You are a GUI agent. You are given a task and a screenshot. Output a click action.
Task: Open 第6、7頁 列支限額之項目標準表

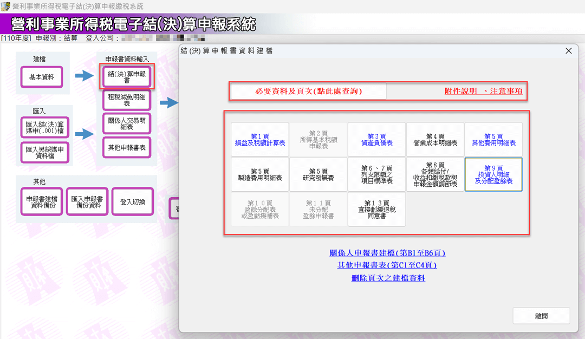(377, 174)
